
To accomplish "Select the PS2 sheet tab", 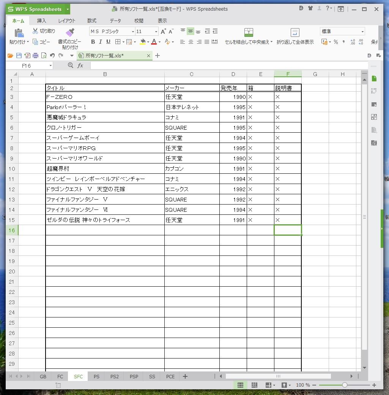I will click(x=114, y=377).
